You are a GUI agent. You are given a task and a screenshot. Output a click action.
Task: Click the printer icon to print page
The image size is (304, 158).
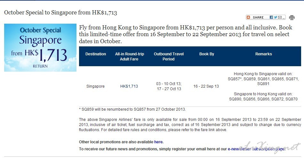coord(292,18)
